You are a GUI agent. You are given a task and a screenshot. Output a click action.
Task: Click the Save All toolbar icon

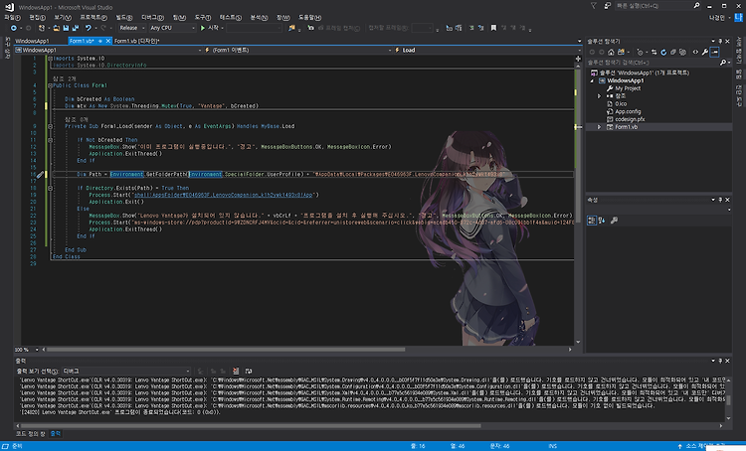click(x=76, y=28)
